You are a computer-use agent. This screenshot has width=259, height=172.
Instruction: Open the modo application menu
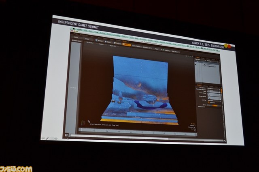[x=80, y=29]
